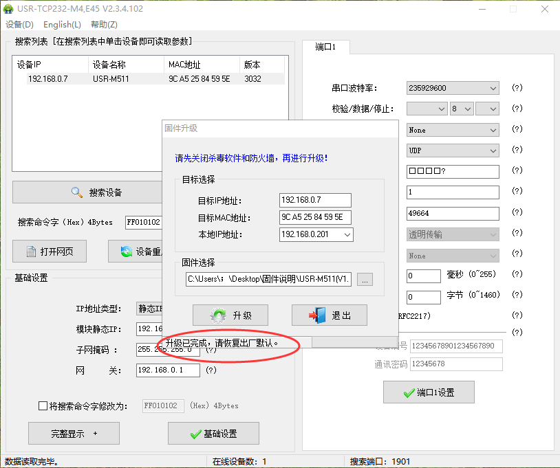This screenshot has width=560, height=468.
Task: Open the 本地IP地址 dropdown in upgrade dialog
Action: click(x=347, y=235)
